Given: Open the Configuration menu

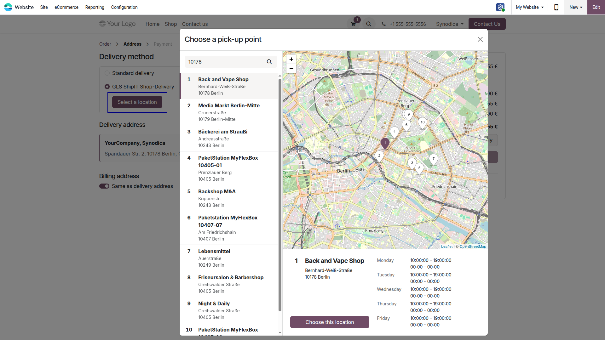Looking at the screenshot, I should pyautogui.click(x=124, y=7).
